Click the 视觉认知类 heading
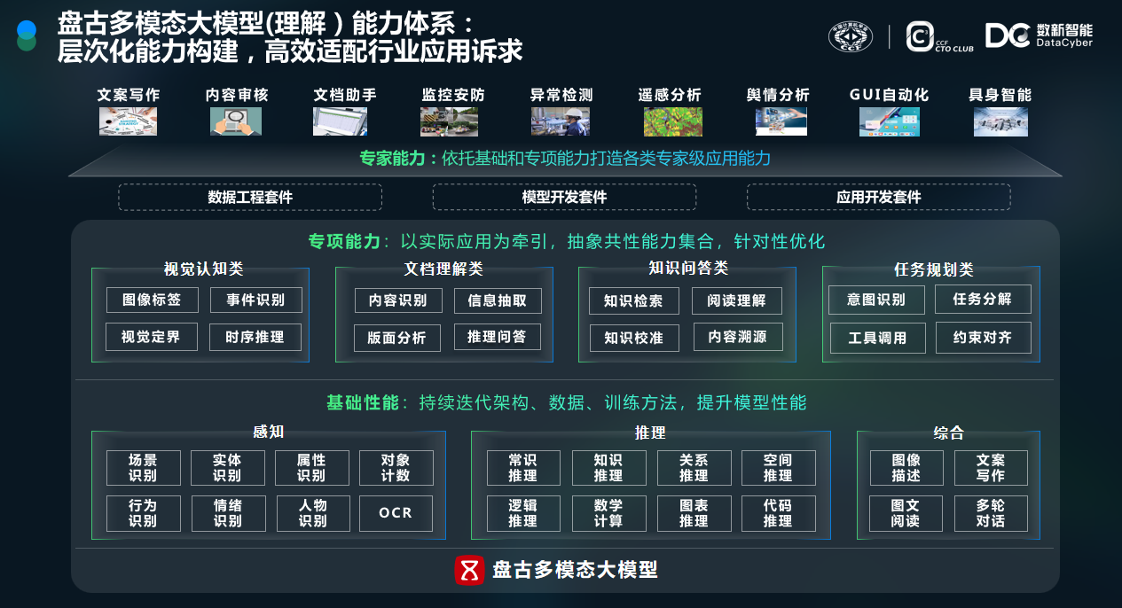The image size is (1122, 608). click(x=203, y=269)
